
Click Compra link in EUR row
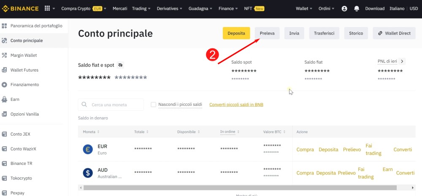pos(305,150)
